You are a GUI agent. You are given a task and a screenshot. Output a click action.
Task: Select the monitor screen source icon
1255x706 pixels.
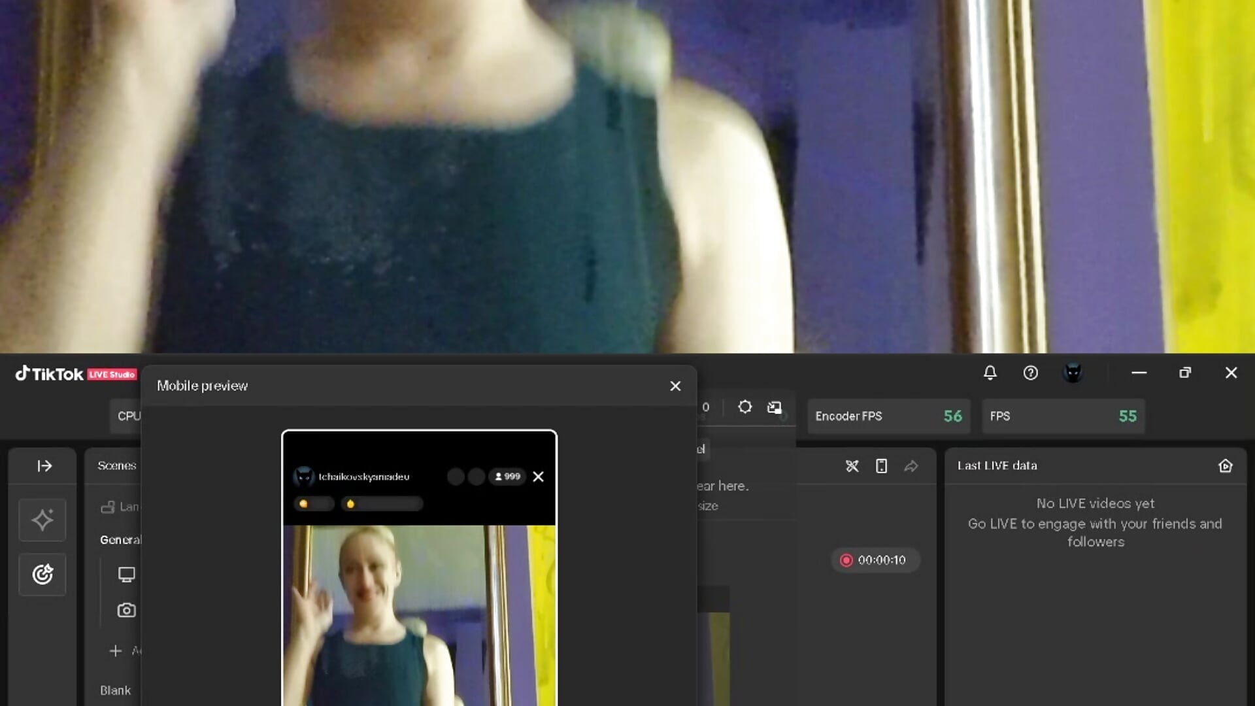(126, 575)
